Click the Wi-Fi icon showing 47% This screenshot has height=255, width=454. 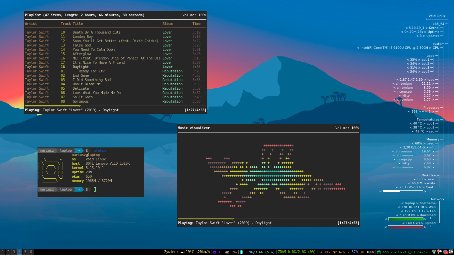(x=335, y=252)
